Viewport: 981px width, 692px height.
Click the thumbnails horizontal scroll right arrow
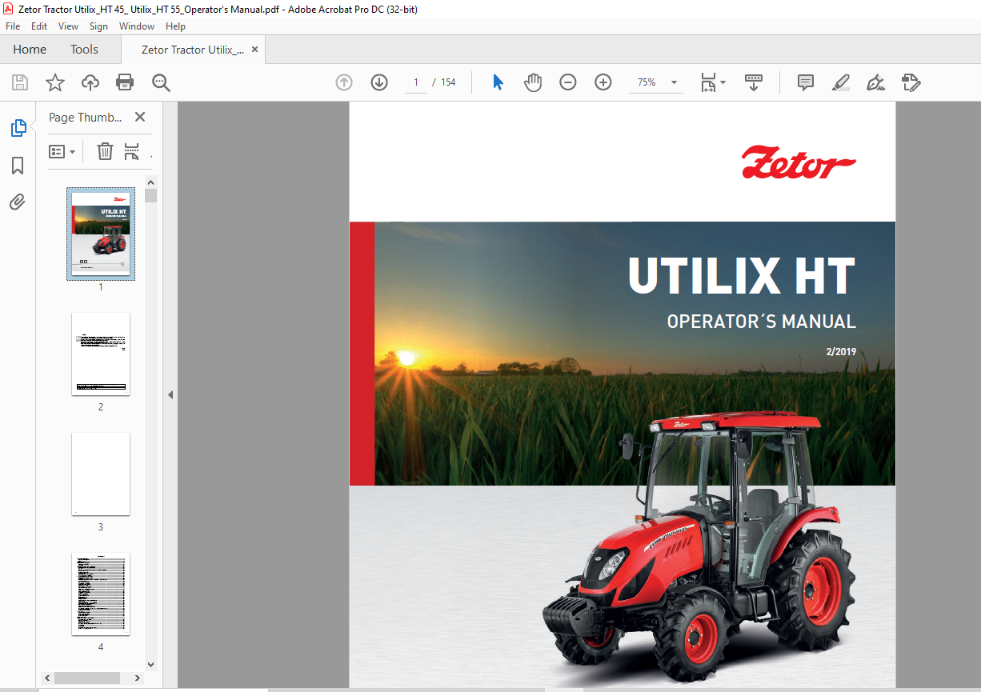pyautogui.click(x=138, y=678)
